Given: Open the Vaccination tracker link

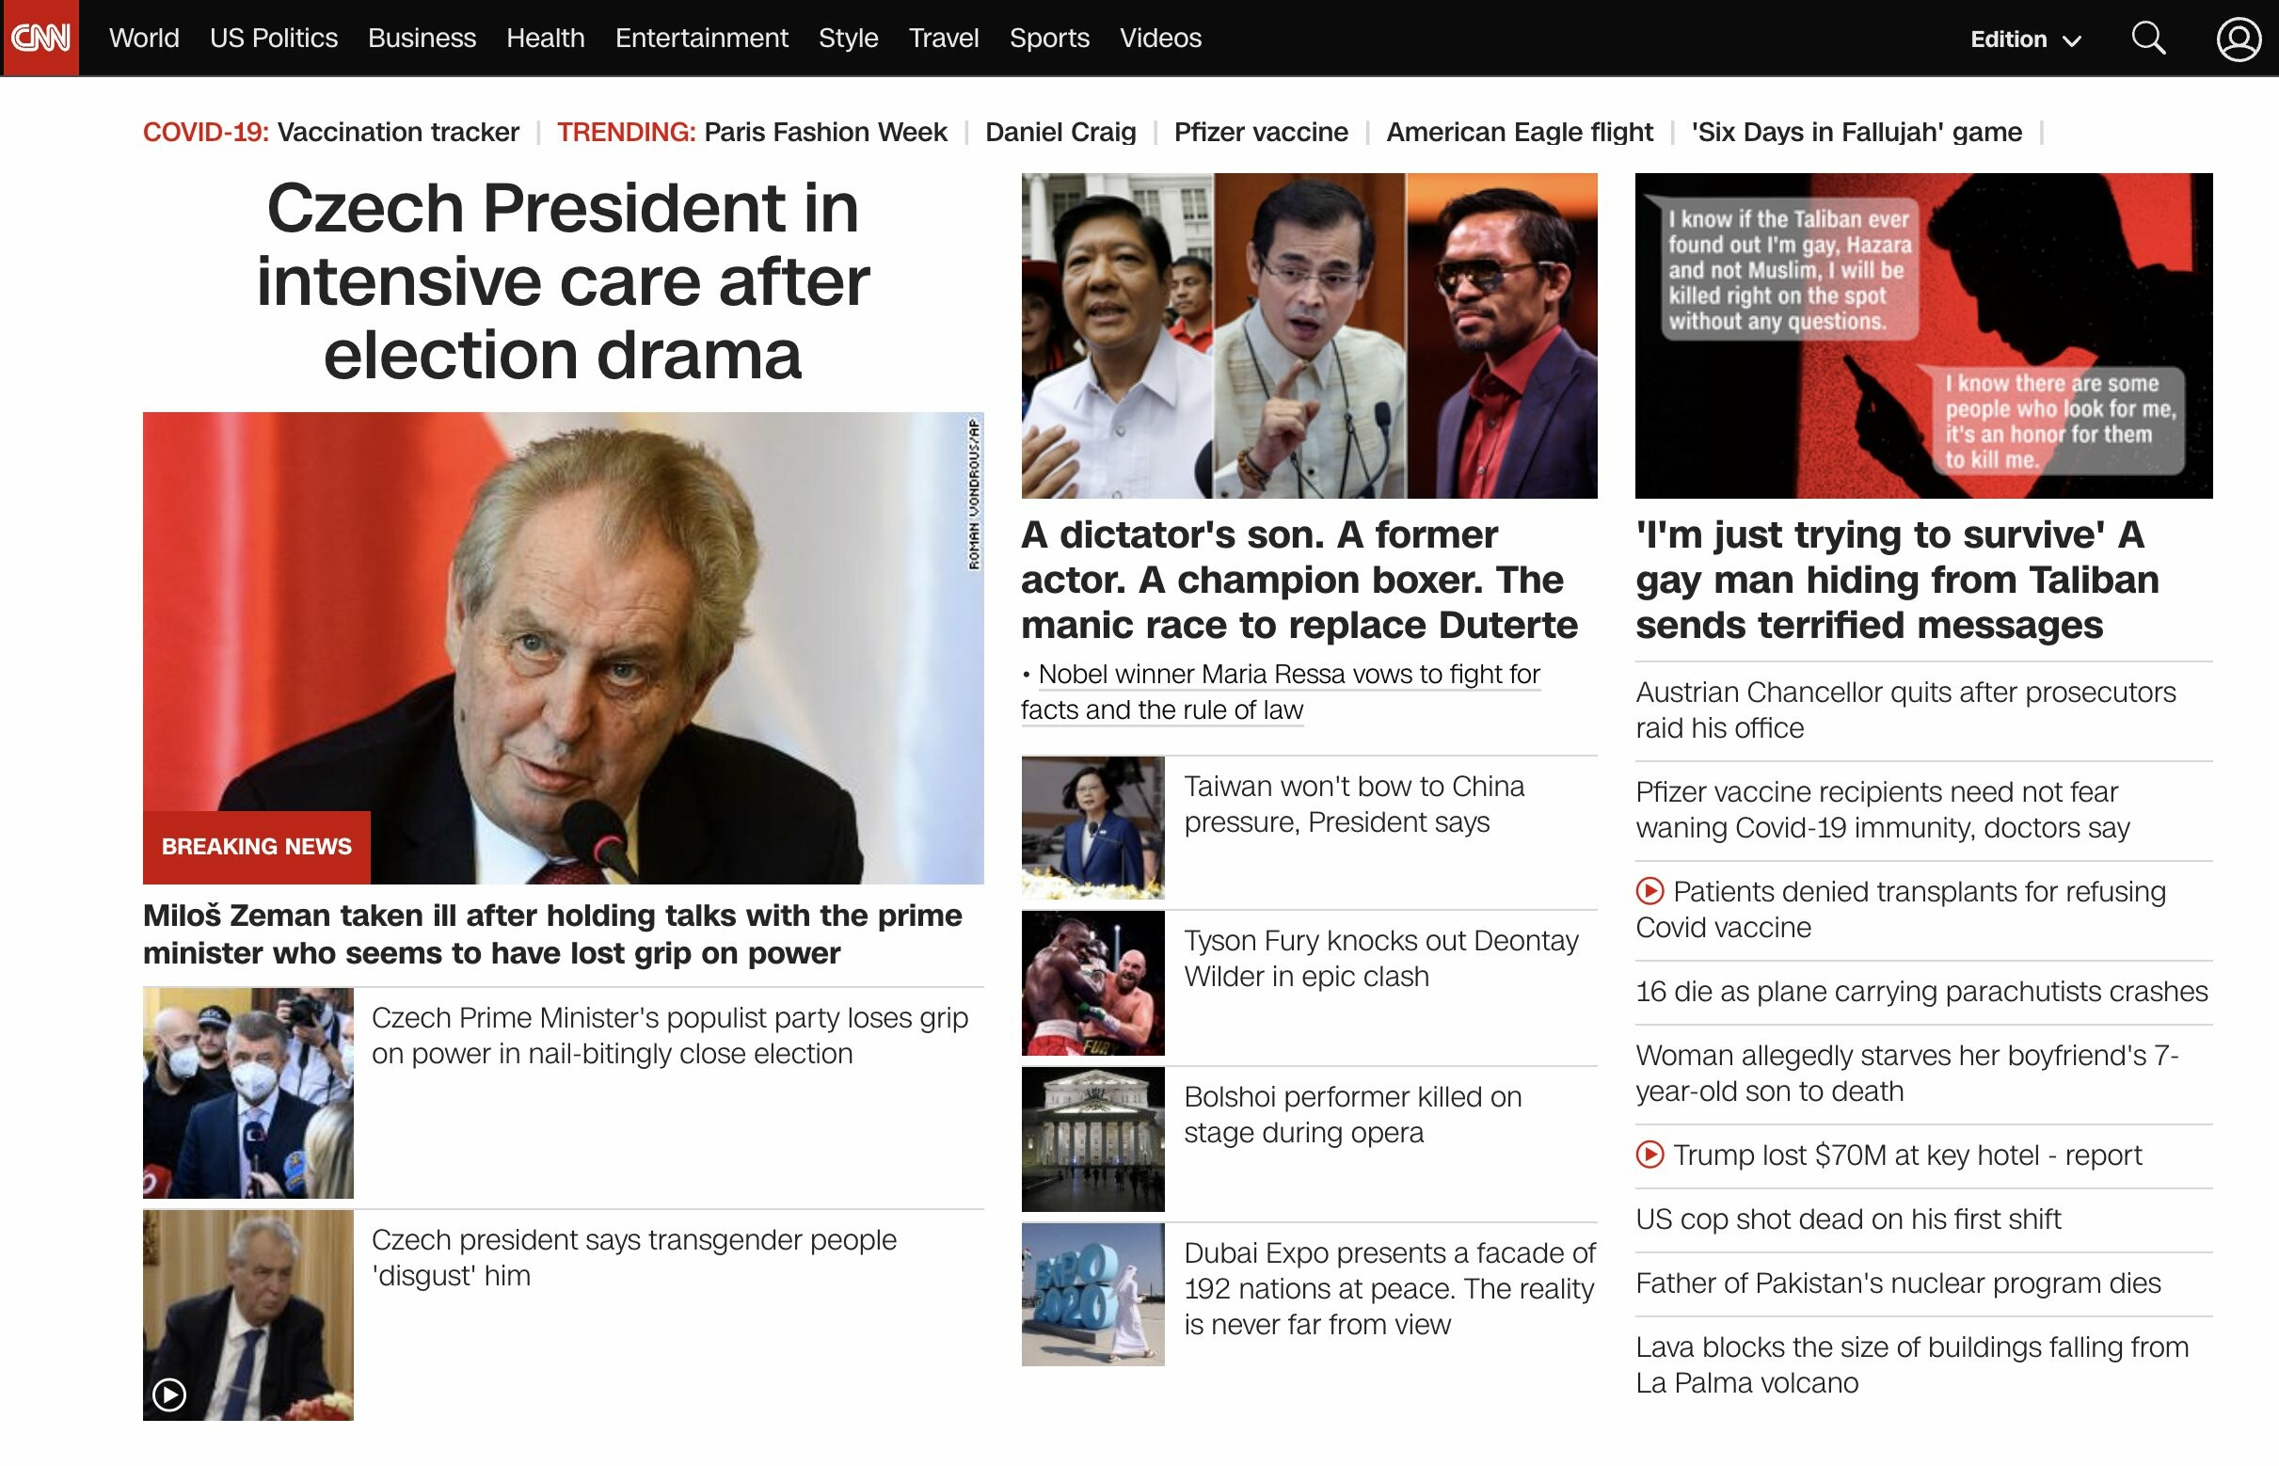Looking at the screenshot, I should (398, 132).
